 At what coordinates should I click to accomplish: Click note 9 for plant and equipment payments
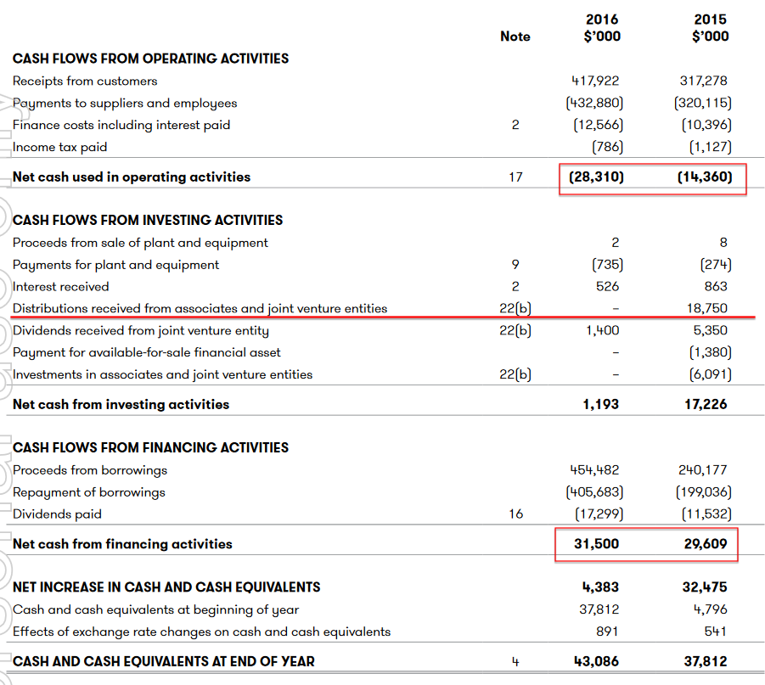tap(515, 265)
